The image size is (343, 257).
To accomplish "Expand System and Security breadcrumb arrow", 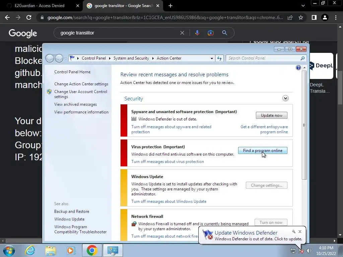I will (153, 58).
